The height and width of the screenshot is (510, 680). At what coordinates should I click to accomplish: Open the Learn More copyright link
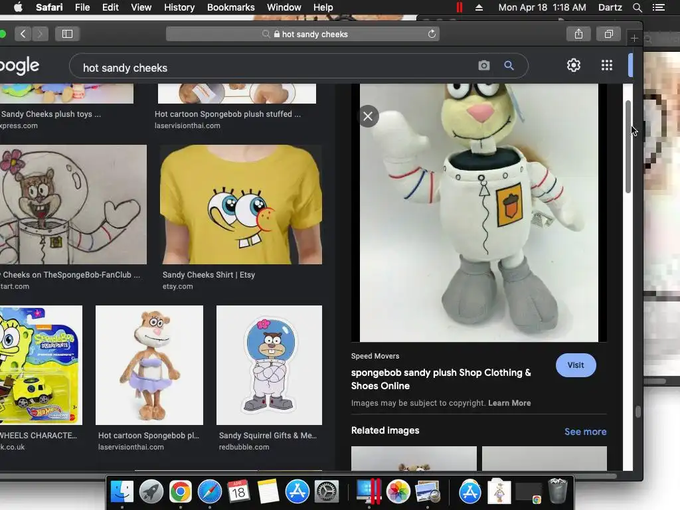(x=509, y=403)
